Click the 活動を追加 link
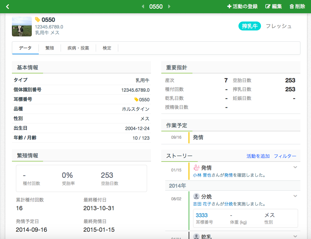 point(258,156)
